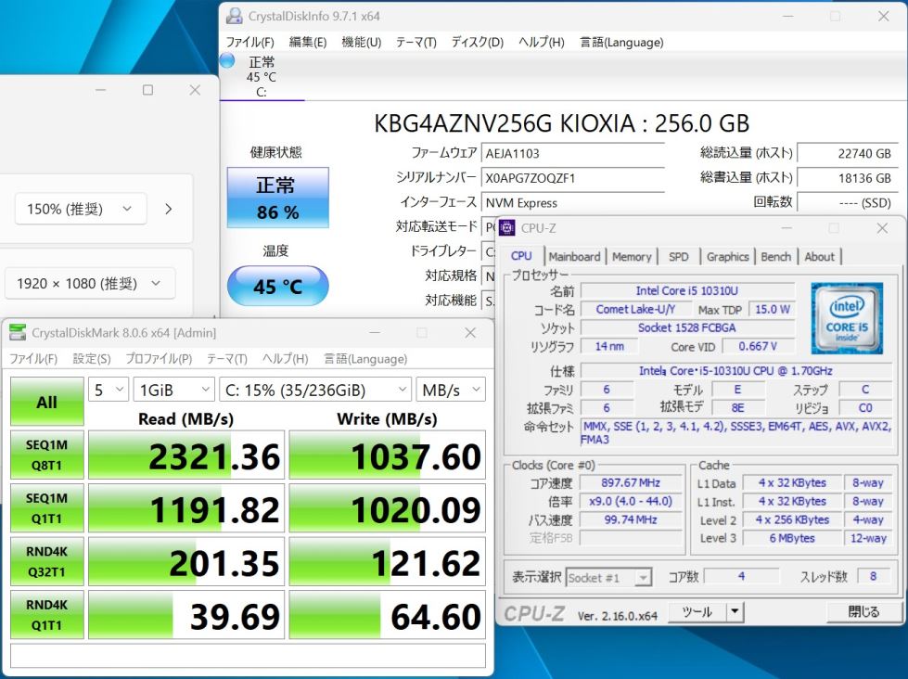Run all benchmarks with the All button
This screenshot has width=908, height=679.
point(46,403)
